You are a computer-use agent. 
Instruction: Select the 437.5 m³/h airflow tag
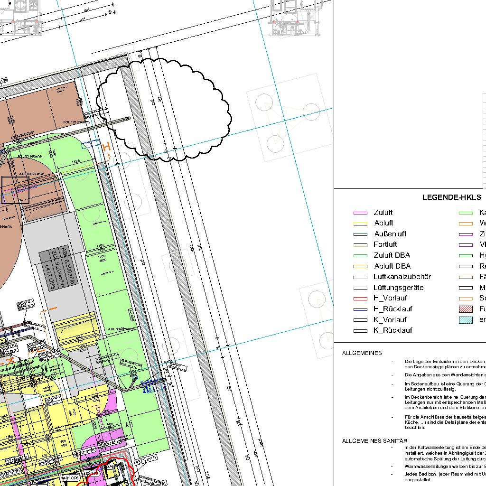coord(146,460)
